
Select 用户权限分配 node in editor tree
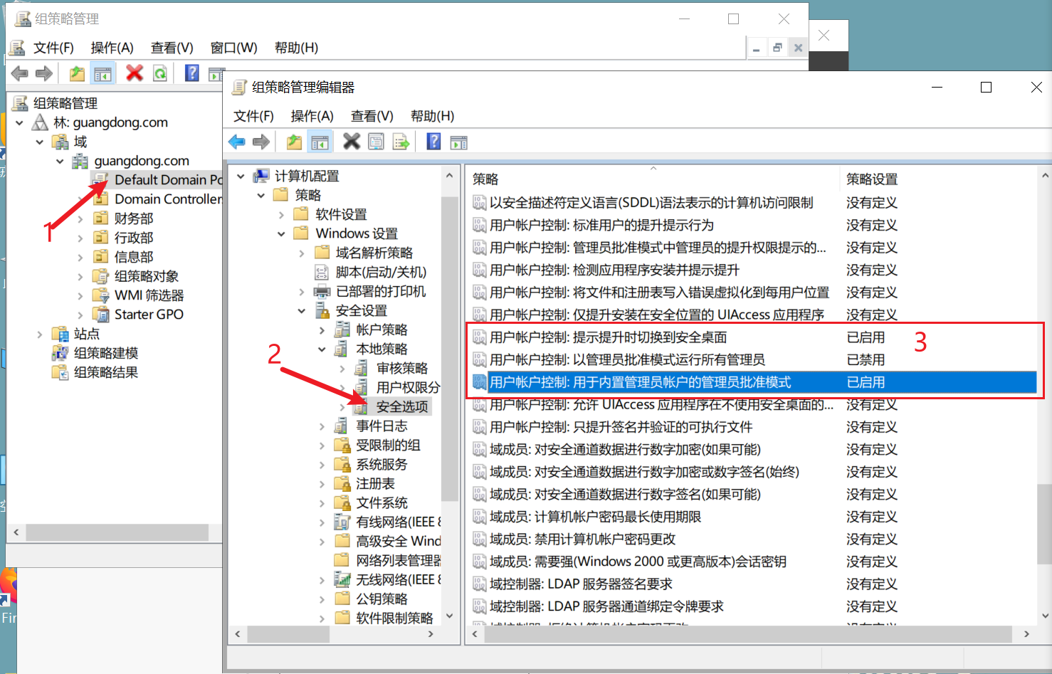tap(408, 387)
